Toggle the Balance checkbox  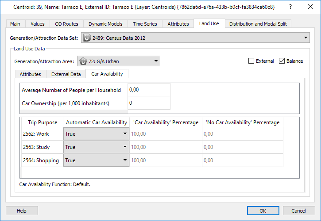pyautogui.click(x=282, y=61)
